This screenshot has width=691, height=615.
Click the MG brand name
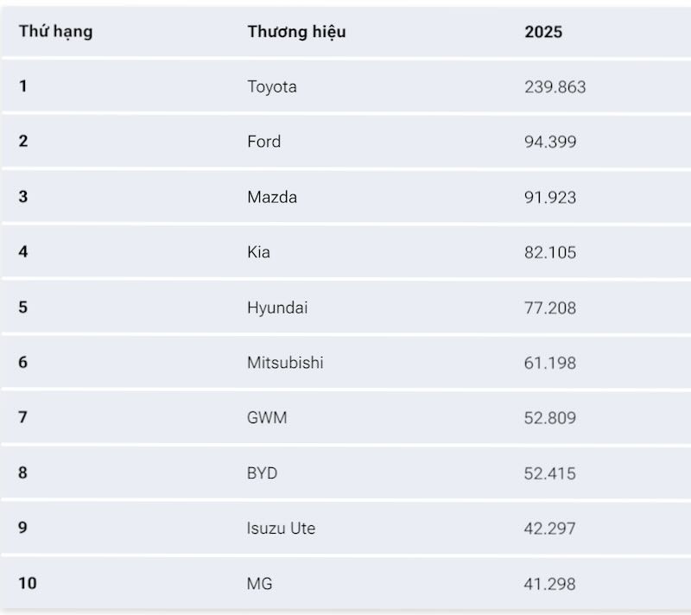[x=259, y=584]
